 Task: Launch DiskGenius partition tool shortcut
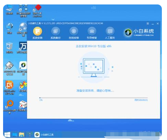point(10,88)
